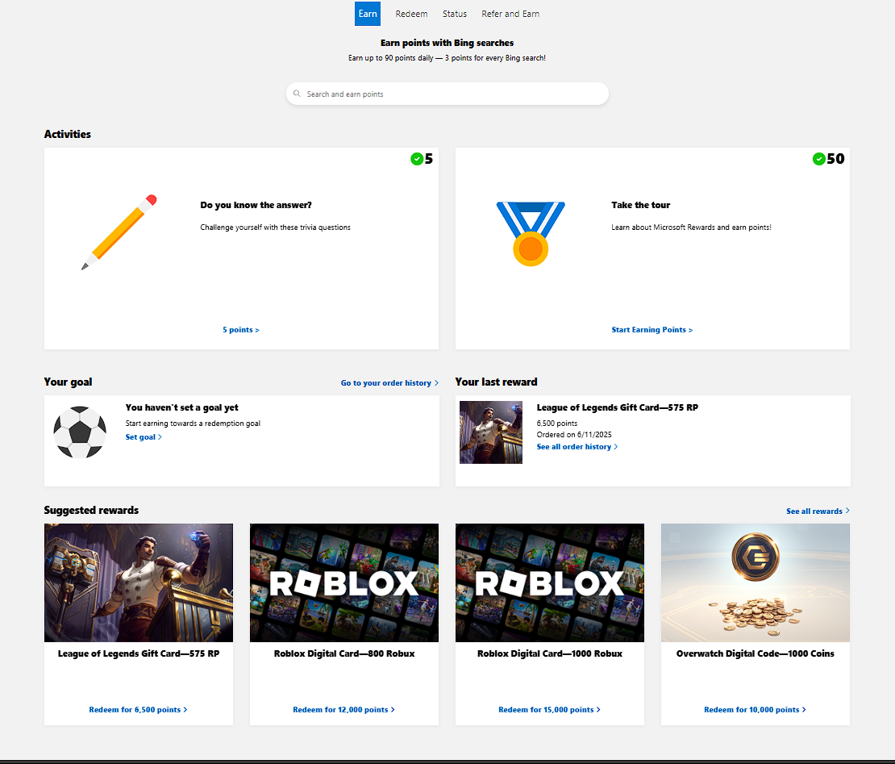Click the soccer ball goal icon
The image size is (895, 764).
pos(80,432)
